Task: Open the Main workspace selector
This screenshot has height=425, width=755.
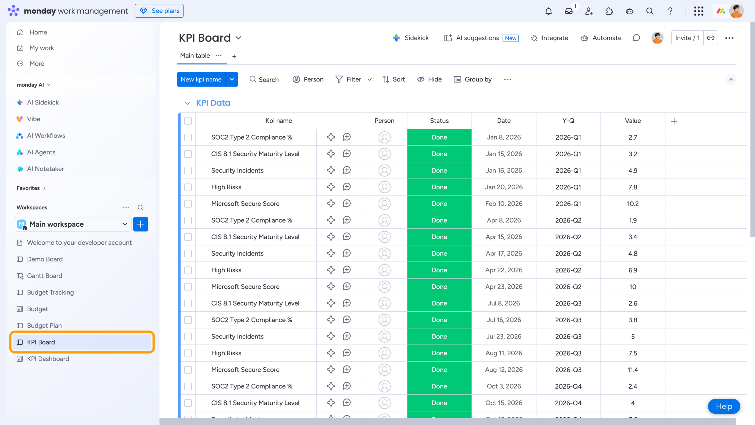Action: pyautogui.click(x=72, y=224)
